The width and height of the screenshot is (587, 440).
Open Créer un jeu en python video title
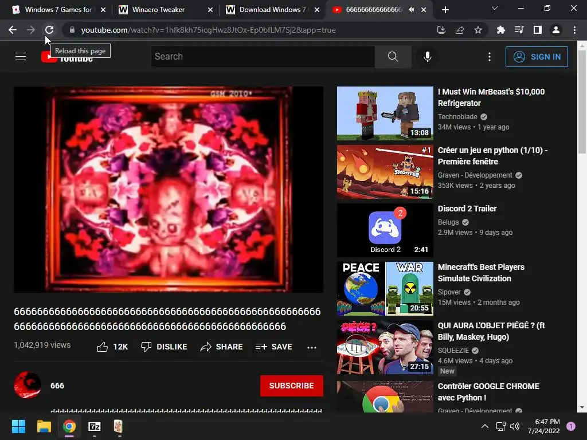(x=492, y=156)
